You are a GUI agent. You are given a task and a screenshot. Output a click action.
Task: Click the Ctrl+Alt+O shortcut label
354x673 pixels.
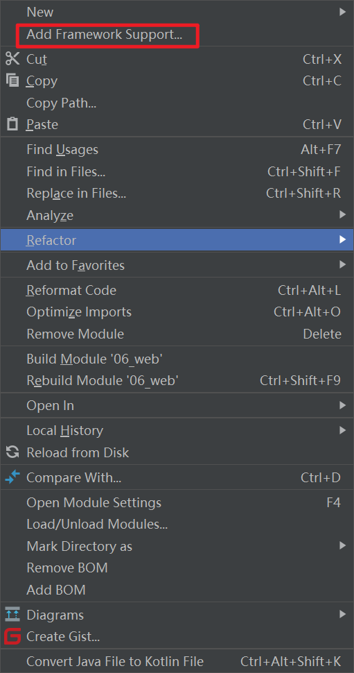pos(308,312)
